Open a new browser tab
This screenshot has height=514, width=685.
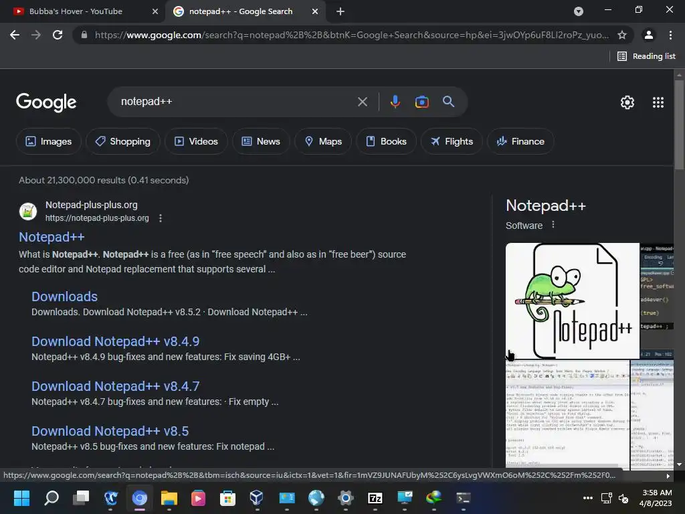[x=340, y=11]
